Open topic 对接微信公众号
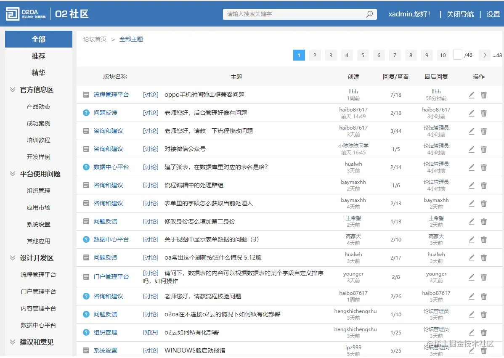The image size is (504, 358). pyautogui.click(x=185, y=149)
